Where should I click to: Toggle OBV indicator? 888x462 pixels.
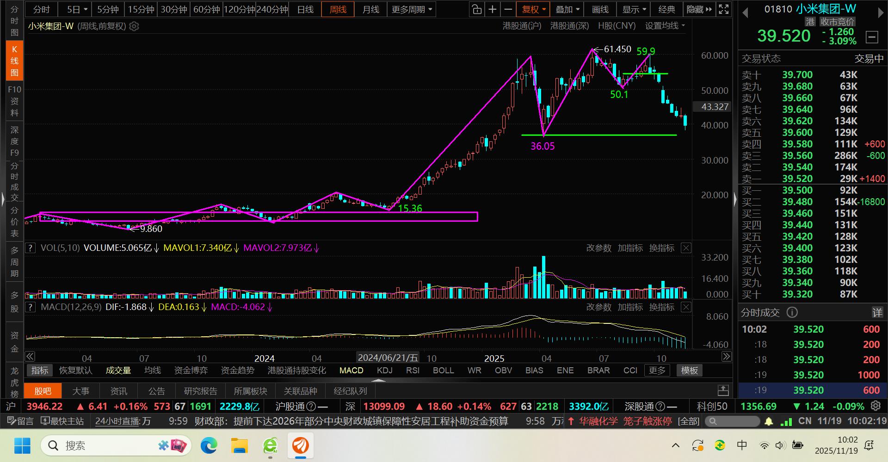[504, 371]
